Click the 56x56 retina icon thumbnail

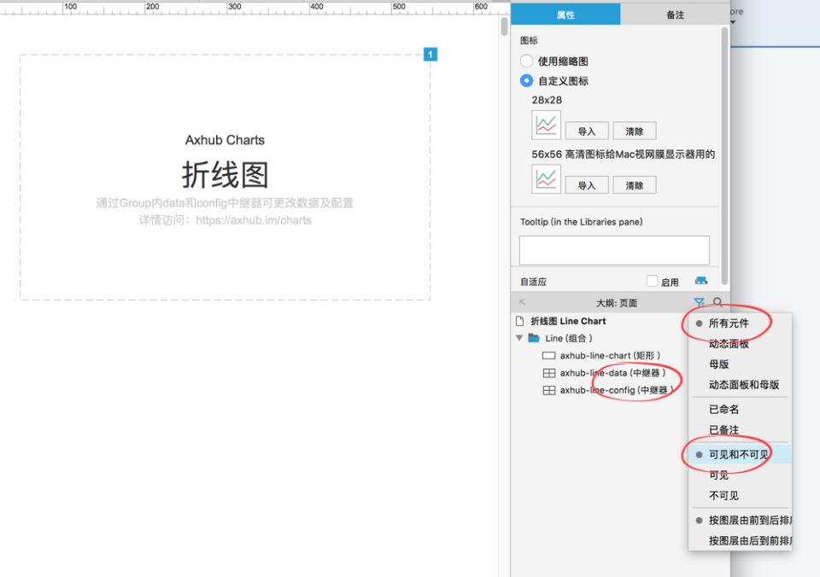(x=546, y=178)
